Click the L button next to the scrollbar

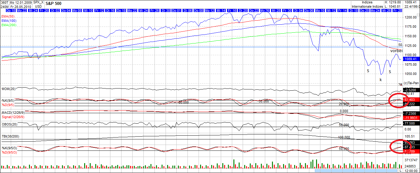(401, 171)
